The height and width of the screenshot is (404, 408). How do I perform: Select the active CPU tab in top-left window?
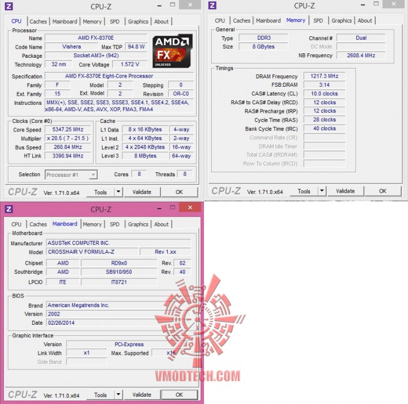coord(16,21)
